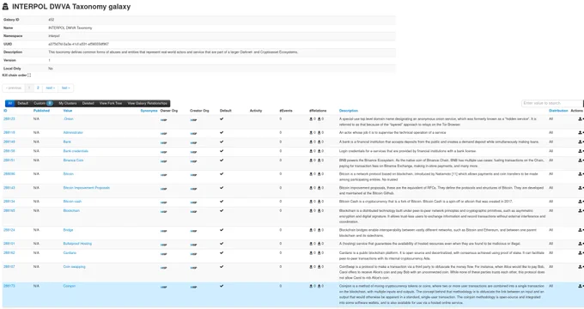
Task: Open the Coinjoin cluster link
Action: (x=70, y=286)
